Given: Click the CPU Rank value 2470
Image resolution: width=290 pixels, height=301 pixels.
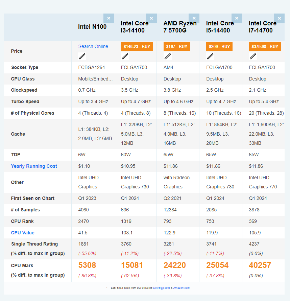Looking at the screenshot, I should [83, 221].
